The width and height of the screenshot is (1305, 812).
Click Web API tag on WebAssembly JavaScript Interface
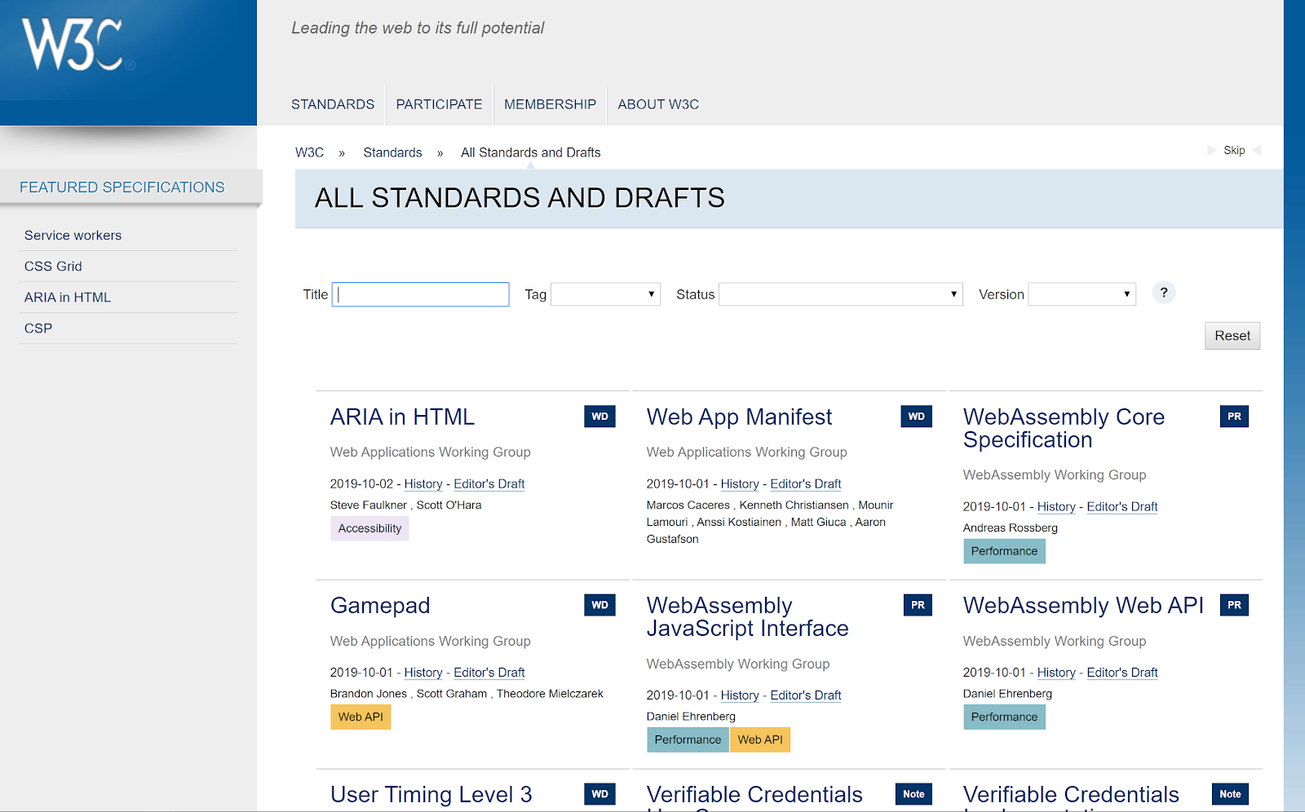pos(760,739)
